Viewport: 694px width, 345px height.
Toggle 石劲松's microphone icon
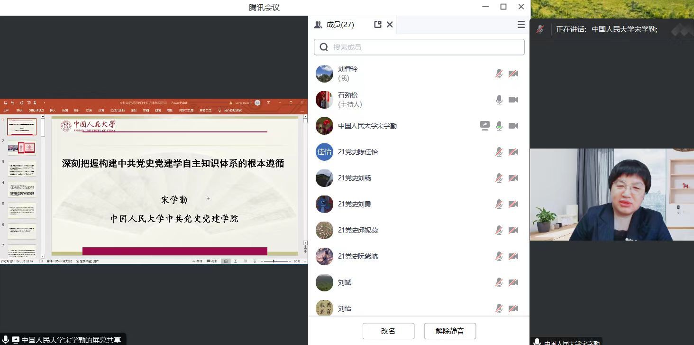(x=499, y=100)
